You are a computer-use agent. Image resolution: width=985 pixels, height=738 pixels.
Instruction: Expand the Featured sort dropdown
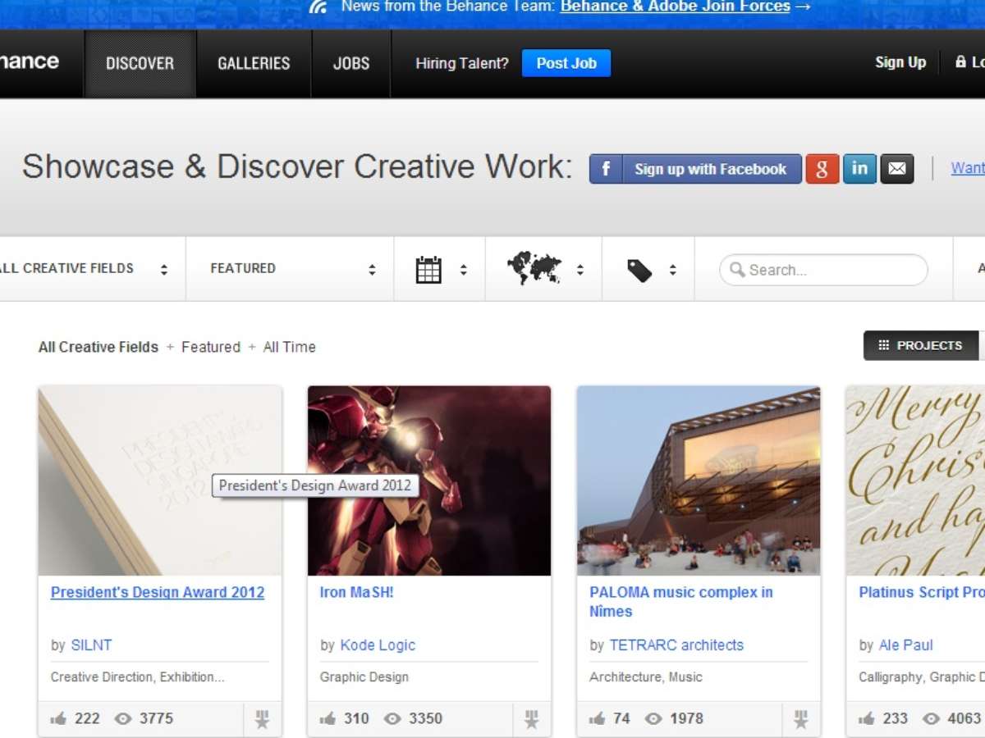291,269
